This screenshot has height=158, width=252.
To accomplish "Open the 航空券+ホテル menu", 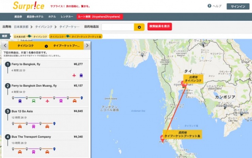I will point(35,17).
